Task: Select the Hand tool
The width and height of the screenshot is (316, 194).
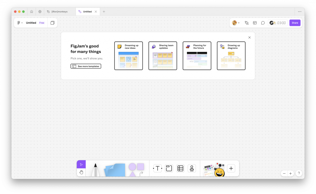Action: (81, 172)
